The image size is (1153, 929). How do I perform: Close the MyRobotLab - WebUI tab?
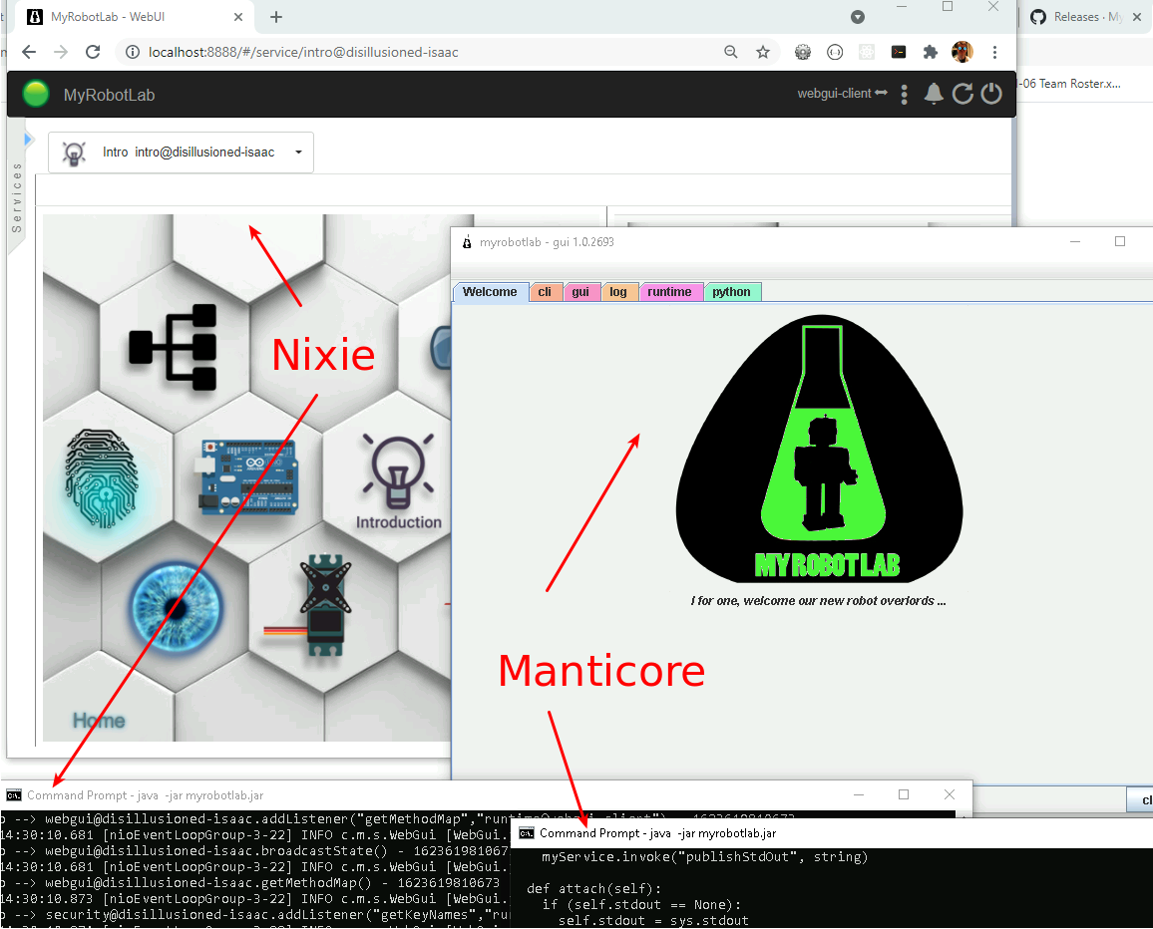pos(238,17)
